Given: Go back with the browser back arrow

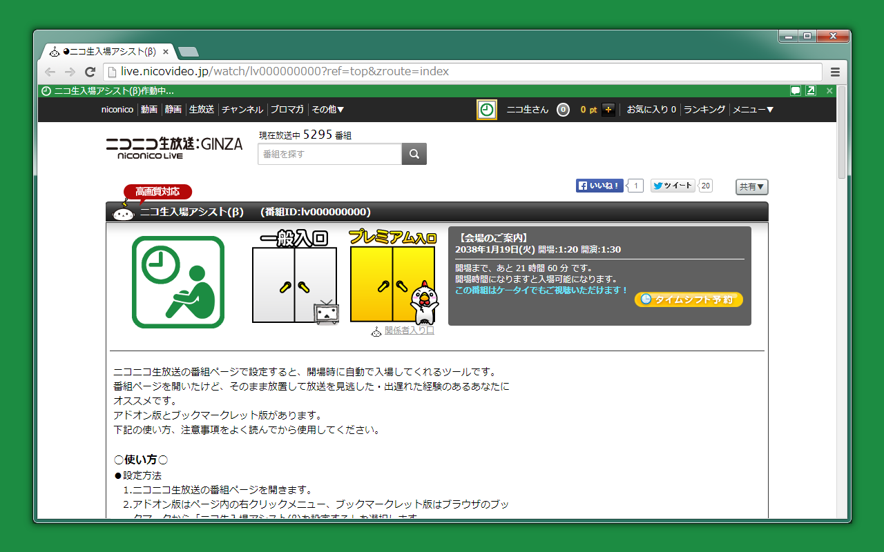Looking at the screenshot, I should click(50, 72).
